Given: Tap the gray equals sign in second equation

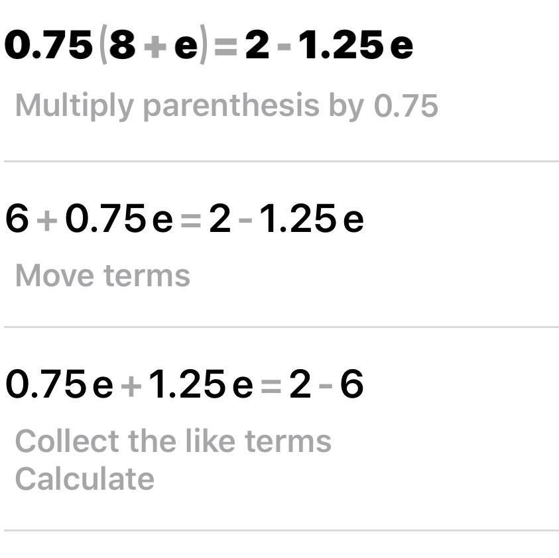Looking at the screenshot, I should click(x=191, y=221).
